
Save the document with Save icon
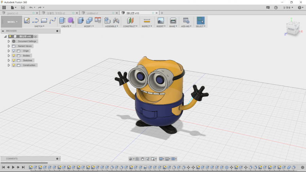click(23, 7)
